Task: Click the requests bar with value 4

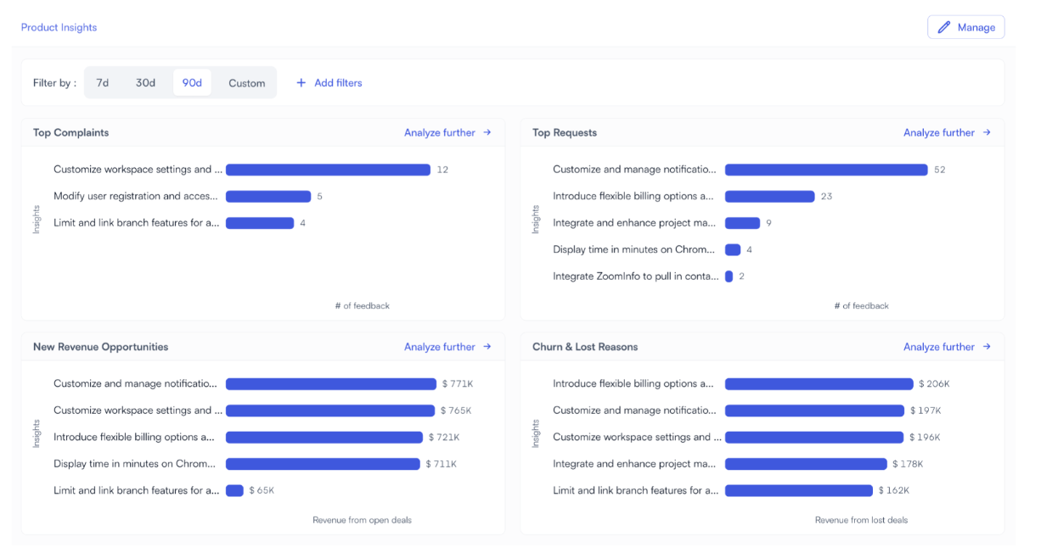Action: click(x=733, y=249)
